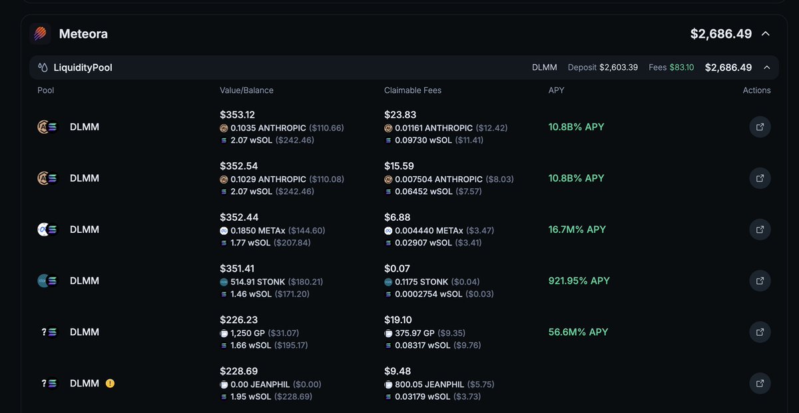Select the Claimable Fees column header

pyautogui.click(x=413, y=90)
